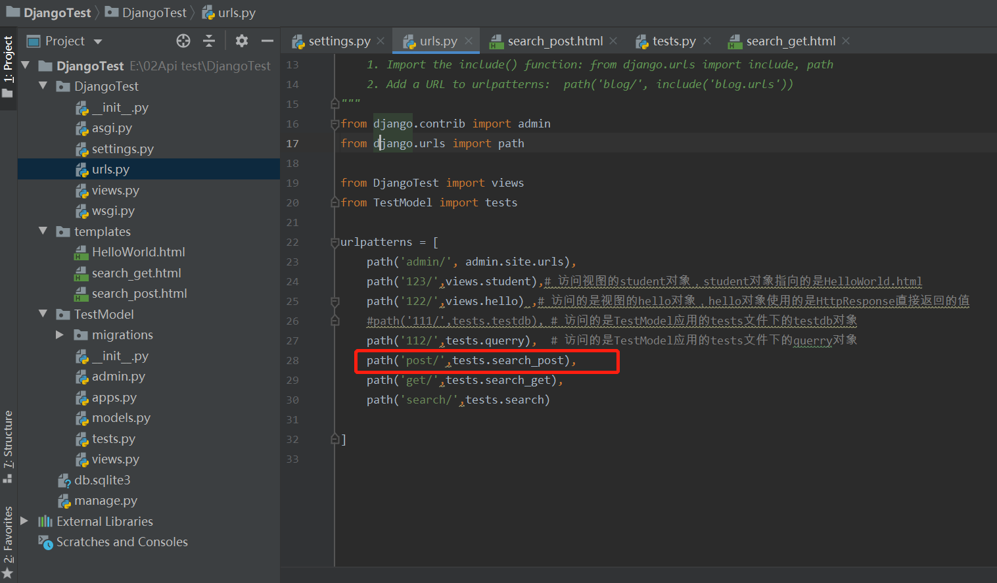This screenshot has width=997, height=583.
Task: Toggle the fold marker on line 22 urlpatterns
Action: point(335,242)
